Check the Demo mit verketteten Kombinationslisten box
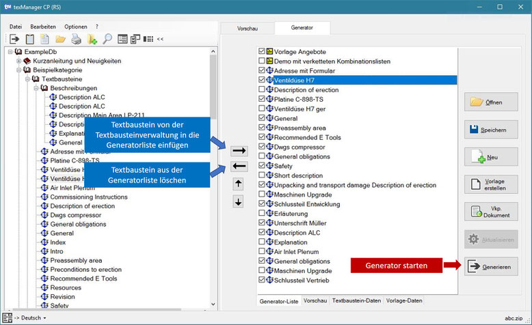 click(261, 61)
